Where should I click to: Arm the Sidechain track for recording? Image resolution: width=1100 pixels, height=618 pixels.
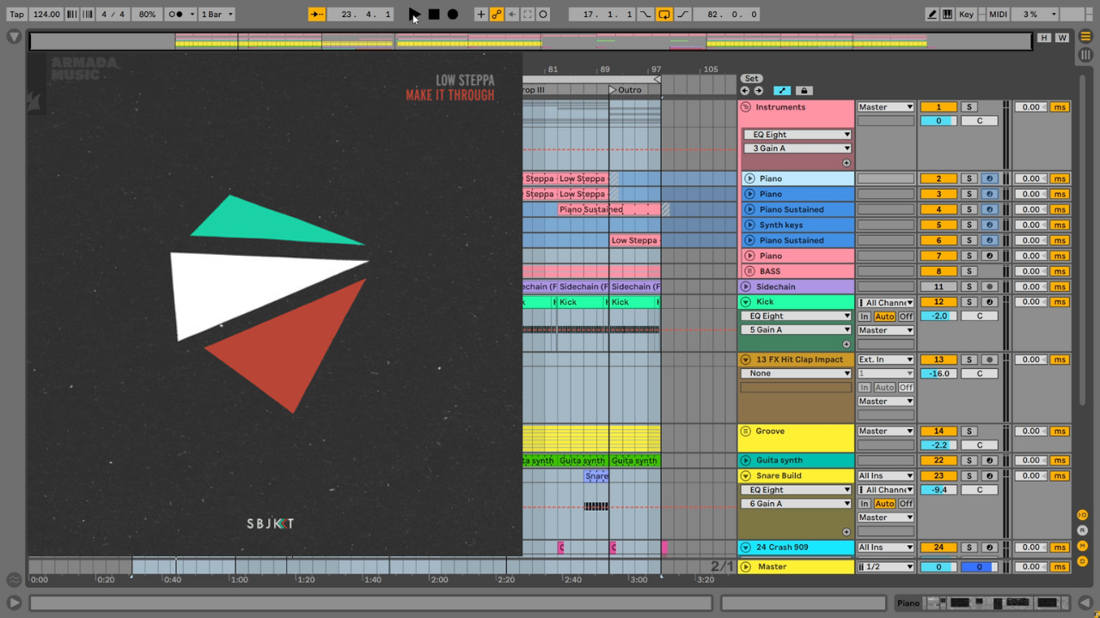click(x=989, y=287)
